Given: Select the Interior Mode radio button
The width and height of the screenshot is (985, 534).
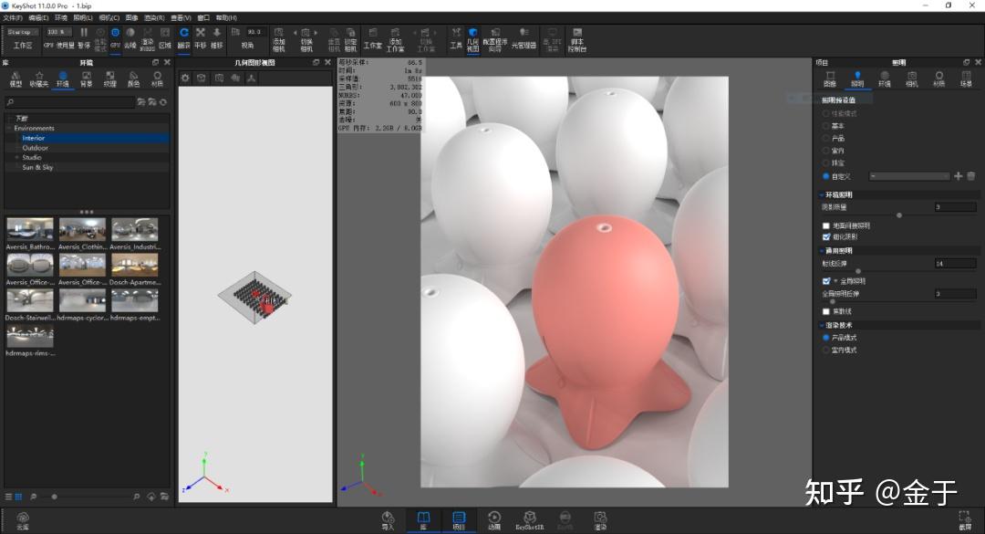Looking at the screenshot, I should [x=826, y=350].
